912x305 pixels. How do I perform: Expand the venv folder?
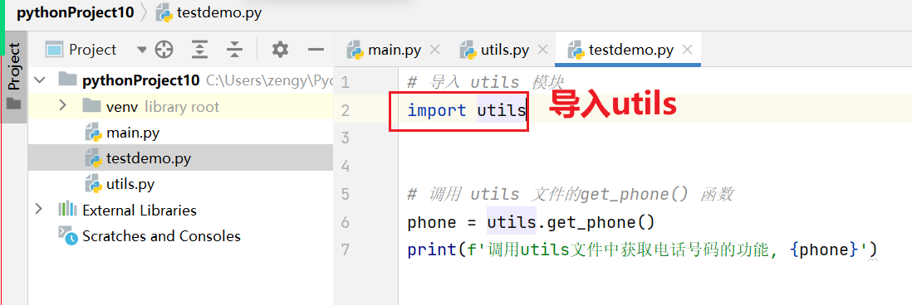(x=63, y=106)
